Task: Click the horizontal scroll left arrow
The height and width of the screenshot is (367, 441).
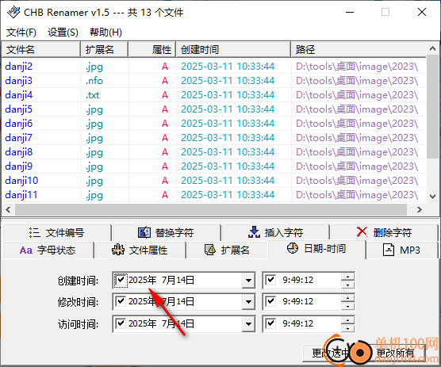Action: click(8, 209)
